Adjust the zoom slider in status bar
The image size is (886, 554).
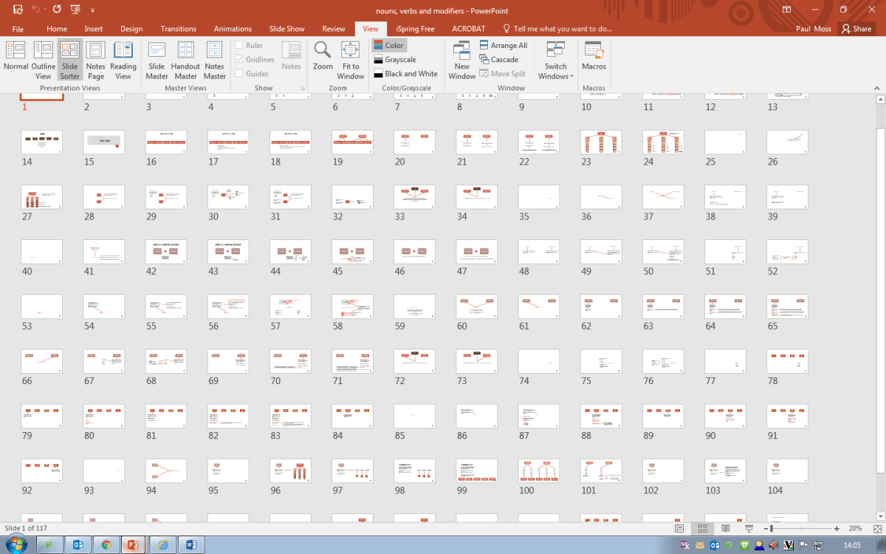pyautogui.click(x=772, y=529)
